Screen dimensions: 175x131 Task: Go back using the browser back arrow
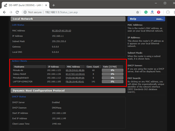pyautogui.click(x=4, y=12)
